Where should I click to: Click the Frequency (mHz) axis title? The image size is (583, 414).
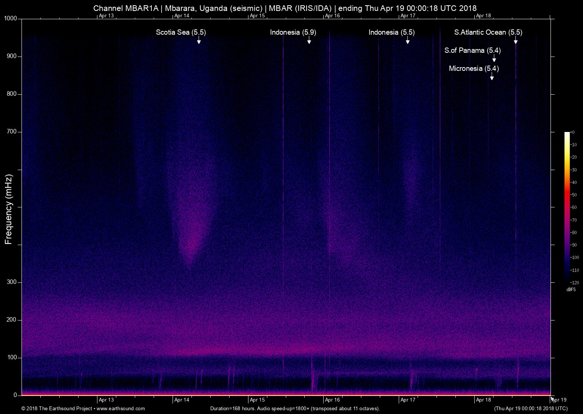click(9, 209)
